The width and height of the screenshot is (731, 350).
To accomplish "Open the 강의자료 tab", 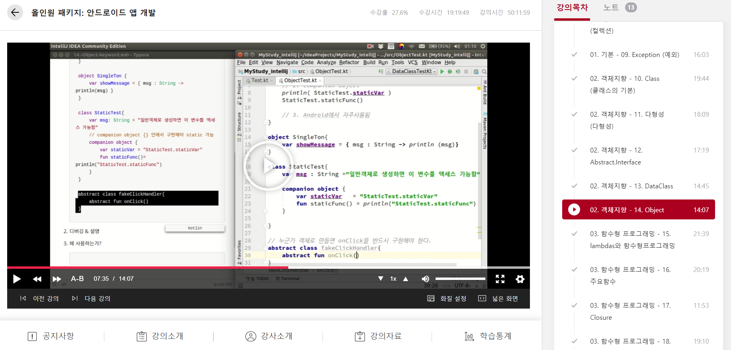I will (x=378, y=336).
